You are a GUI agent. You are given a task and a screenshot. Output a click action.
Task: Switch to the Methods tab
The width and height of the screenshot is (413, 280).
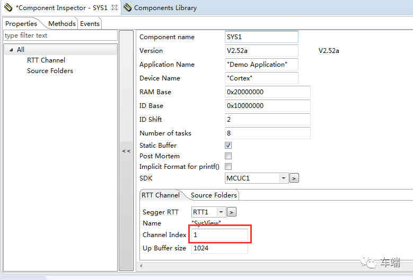pos(61,24)
